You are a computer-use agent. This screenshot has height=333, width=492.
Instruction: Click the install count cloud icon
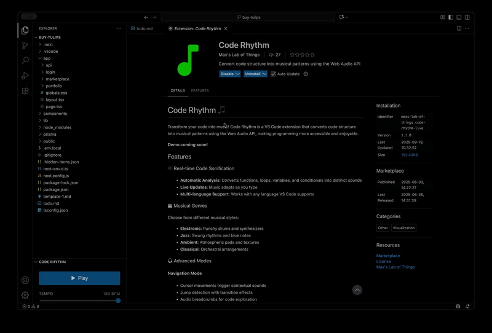pos(271,55)
